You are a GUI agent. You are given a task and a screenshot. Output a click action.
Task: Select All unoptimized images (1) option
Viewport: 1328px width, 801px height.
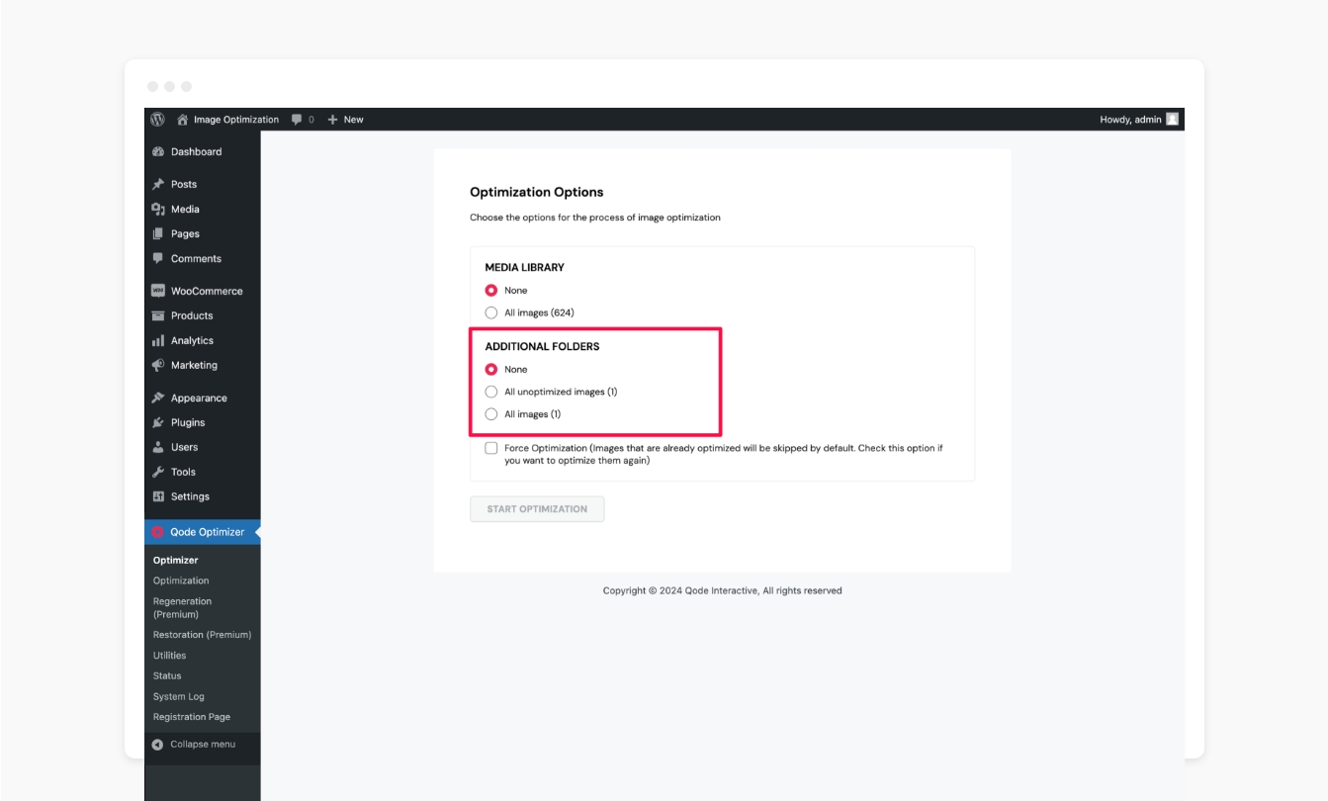(x=491, y=392)
